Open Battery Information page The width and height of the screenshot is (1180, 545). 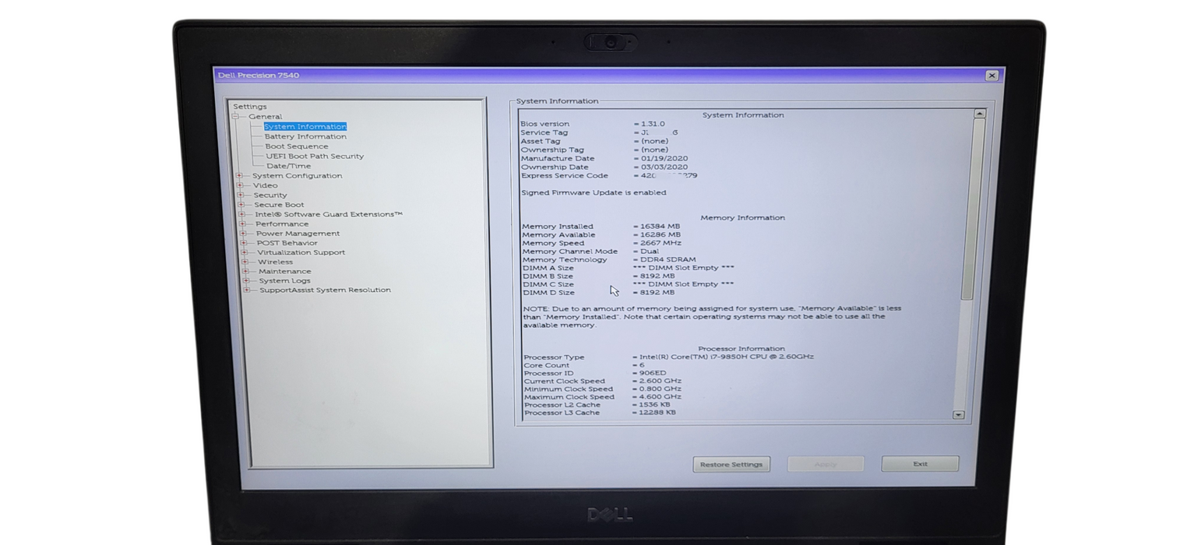(305, 136)
